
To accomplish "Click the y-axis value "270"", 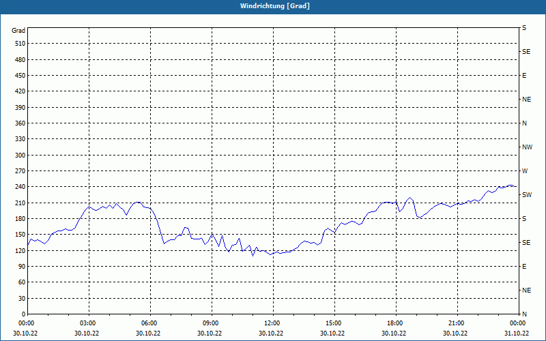I will 20,171.
